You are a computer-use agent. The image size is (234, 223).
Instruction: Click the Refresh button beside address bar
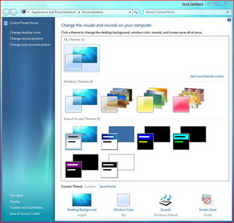pyautogui.click(x=136, y=12)
